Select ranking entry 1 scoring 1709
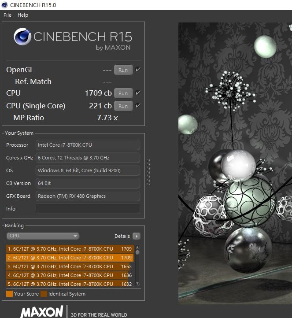Image resolution: width=292 pixels, height=318 pixels. coord(70,249)
